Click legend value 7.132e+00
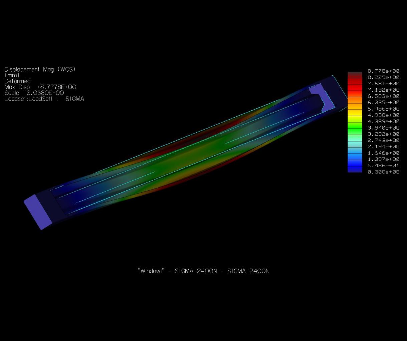Screen dimensions: 407x341 [x=383, y=90]
